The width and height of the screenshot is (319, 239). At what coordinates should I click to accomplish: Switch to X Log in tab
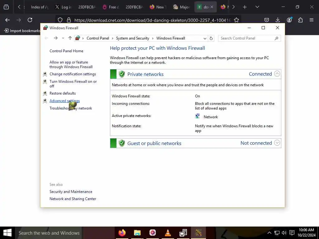pos(64,7)
